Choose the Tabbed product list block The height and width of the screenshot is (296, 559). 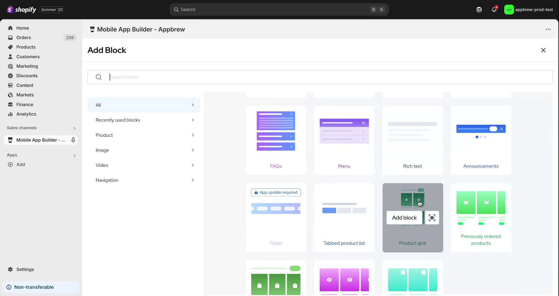click(344, 217)
